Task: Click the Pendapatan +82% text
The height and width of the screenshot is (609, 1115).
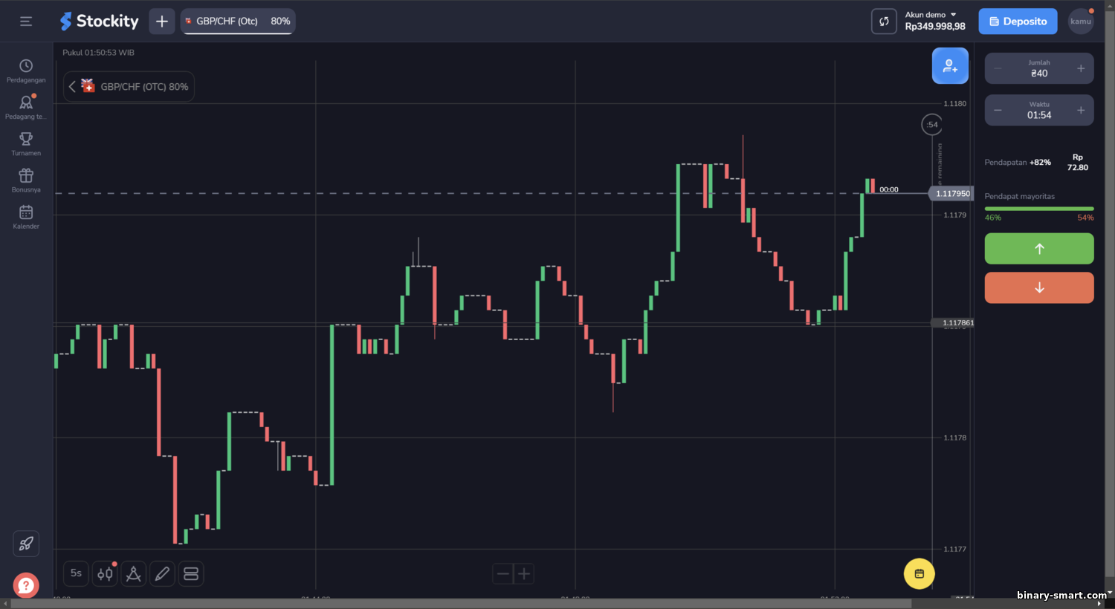Action: coord(1018,162)
